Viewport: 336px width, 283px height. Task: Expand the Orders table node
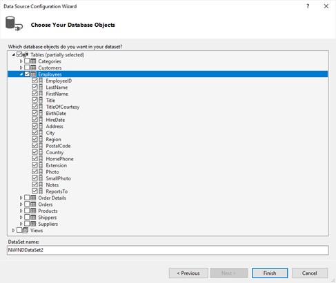click(21, 205)
